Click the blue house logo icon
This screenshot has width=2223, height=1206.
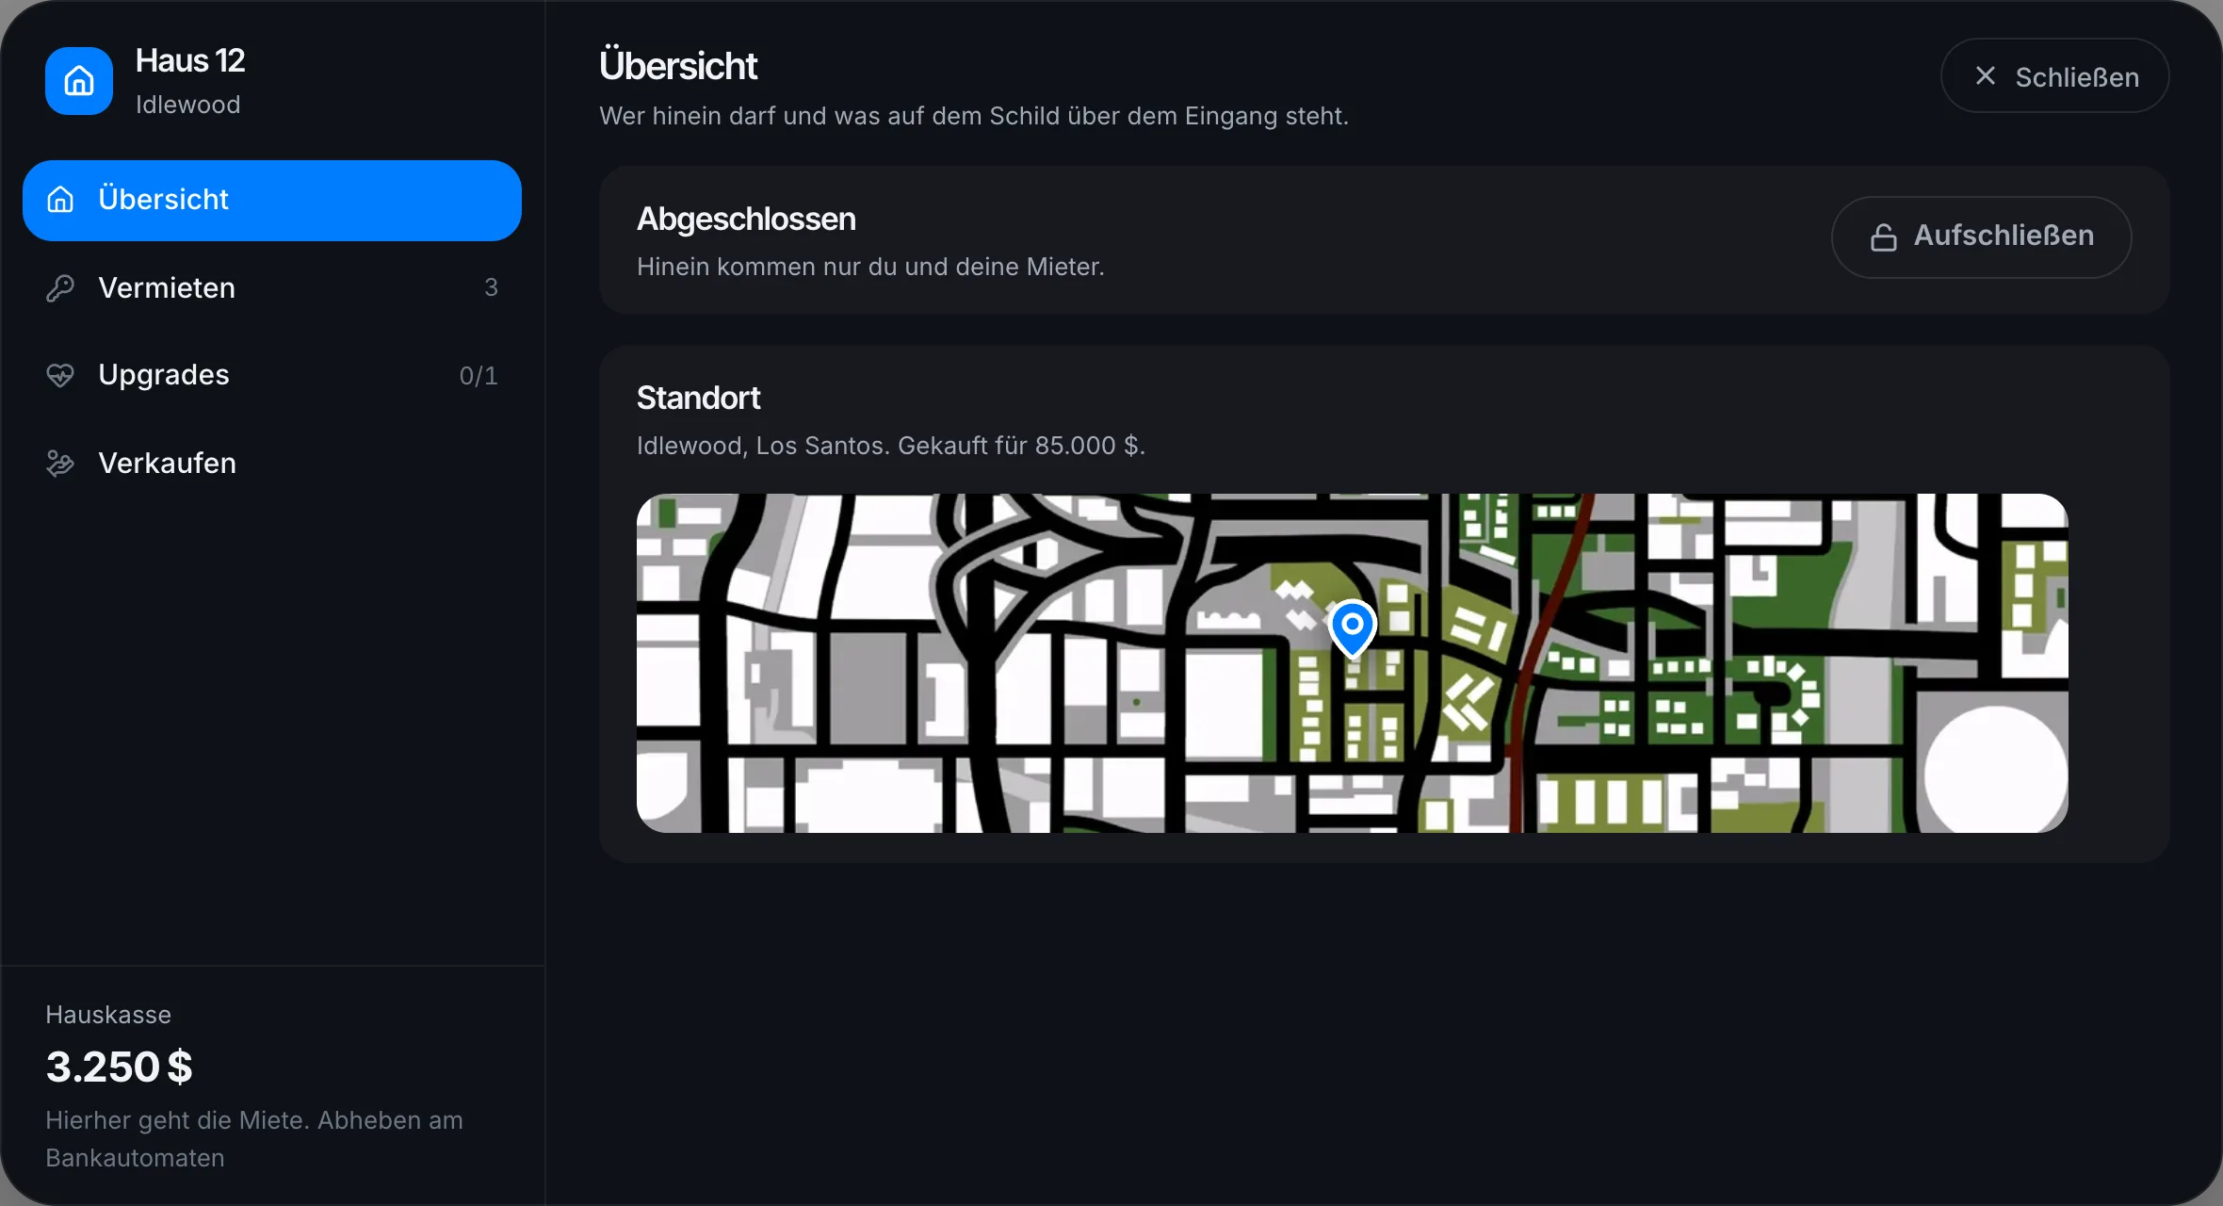[x=79, y=81]
